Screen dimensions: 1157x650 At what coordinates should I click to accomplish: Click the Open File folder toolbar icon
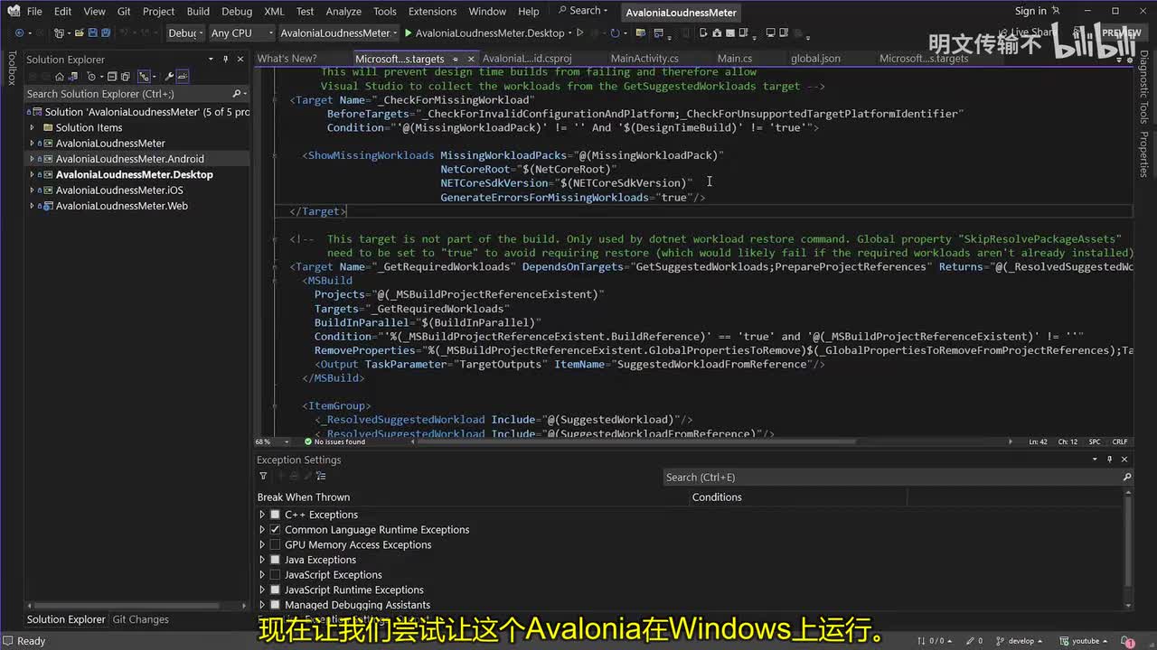pos(79,32)
